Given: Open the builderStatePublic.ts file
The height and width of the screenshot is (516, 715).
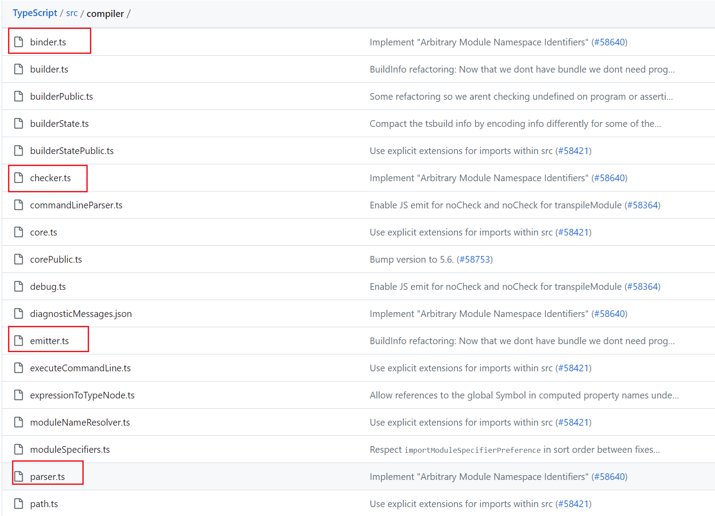Looking at the screenshot, I should click(72, 150).
